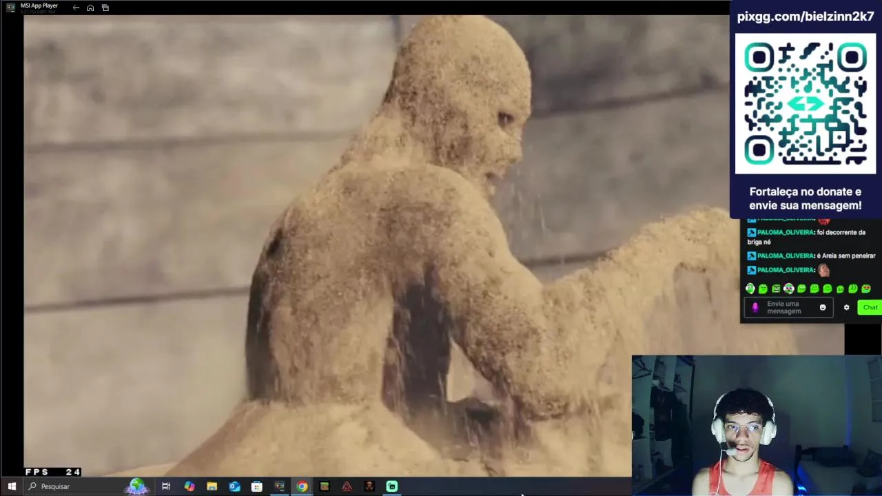Open Outlook from the taskbar

point(234,486)
